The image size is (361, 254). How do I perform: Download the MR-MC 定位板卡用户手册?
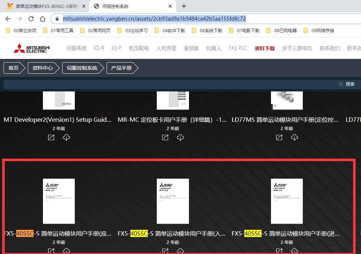click(x=180, y=137)
